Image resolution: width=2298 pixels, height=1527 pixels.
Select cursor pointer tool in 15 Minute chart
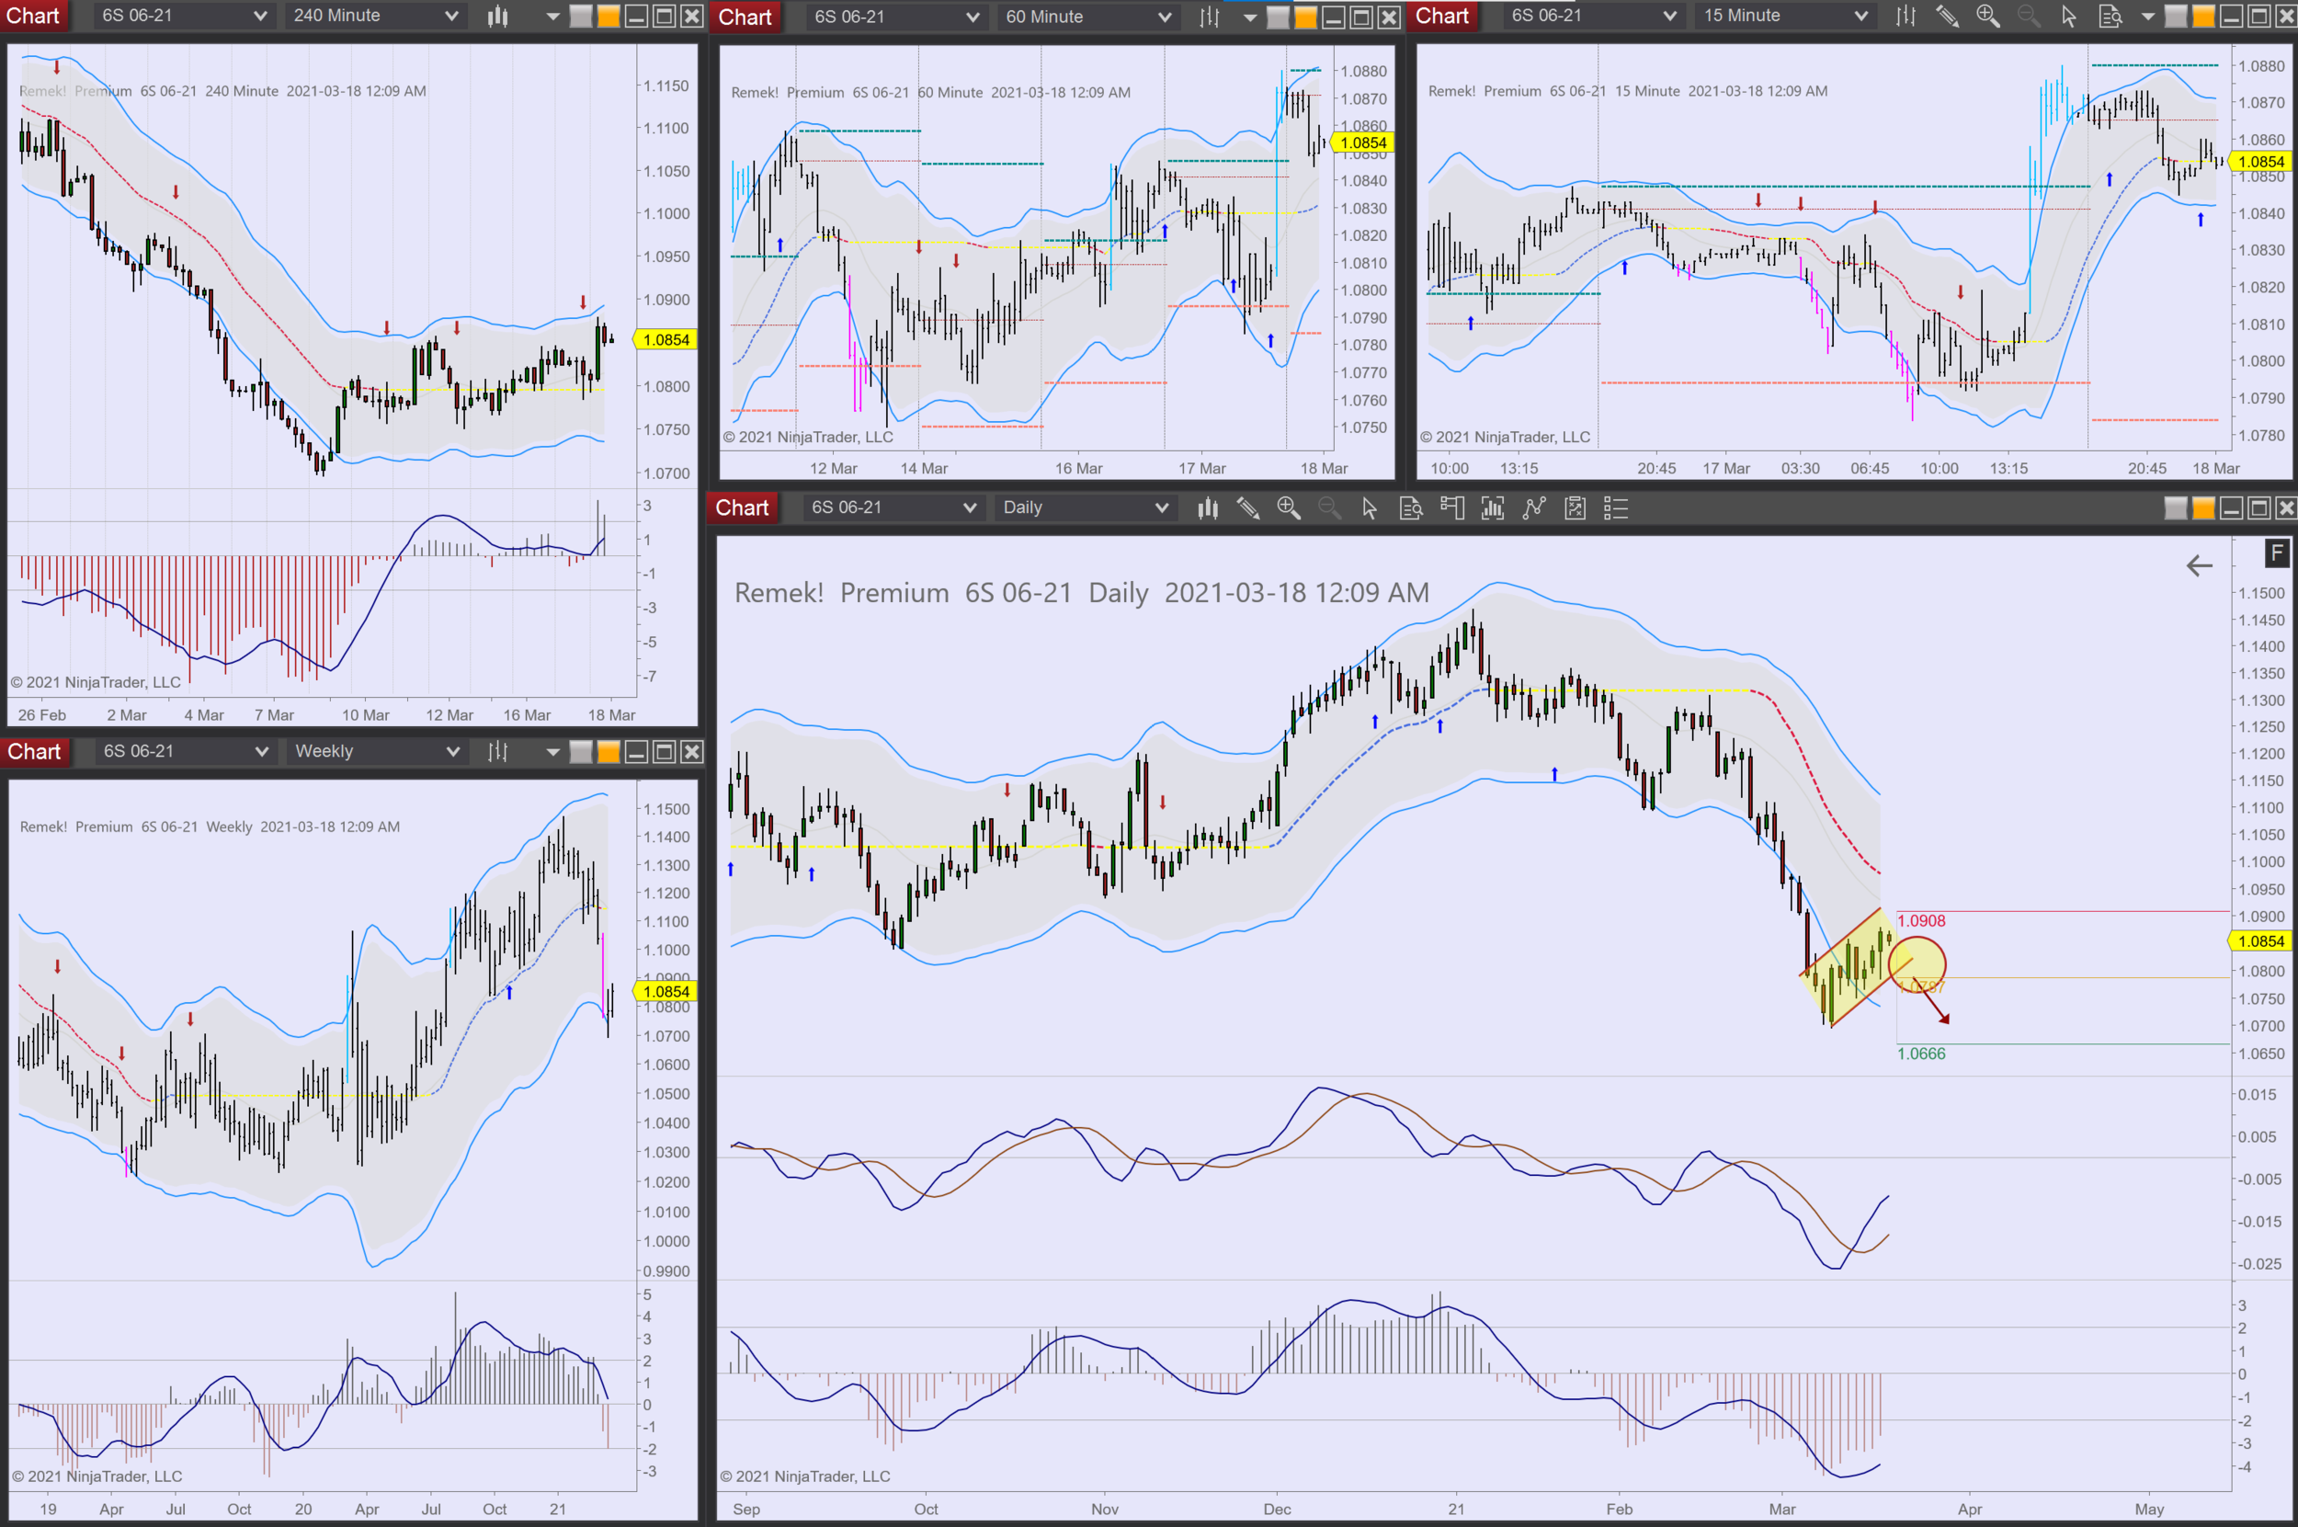click(2068, 16)
